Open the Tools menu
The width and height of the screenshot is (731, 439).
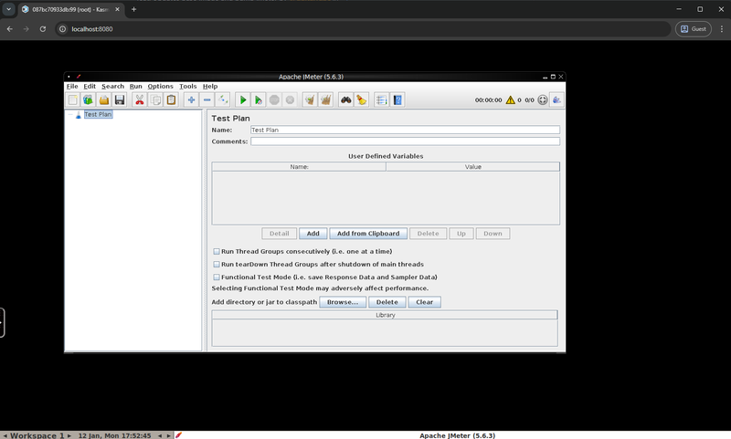(x=188, y=86)
